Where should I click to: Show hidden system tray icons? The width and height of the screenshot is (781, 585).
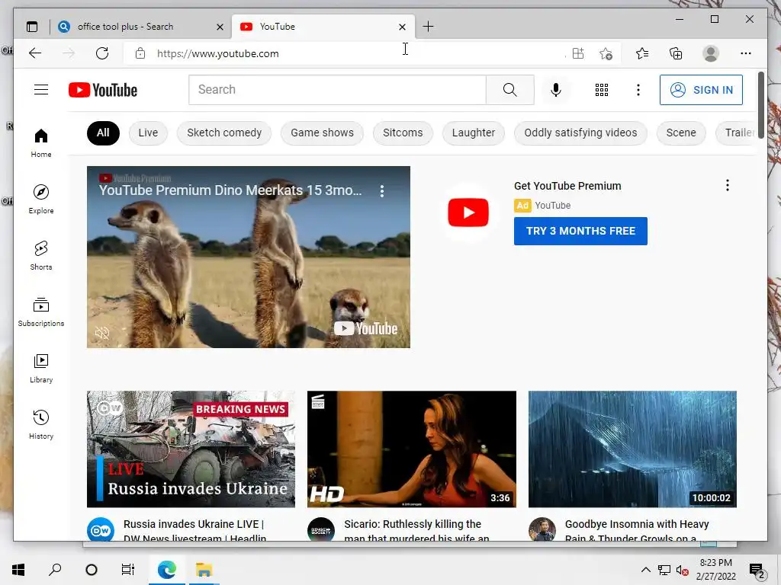(x=645, y=570)
